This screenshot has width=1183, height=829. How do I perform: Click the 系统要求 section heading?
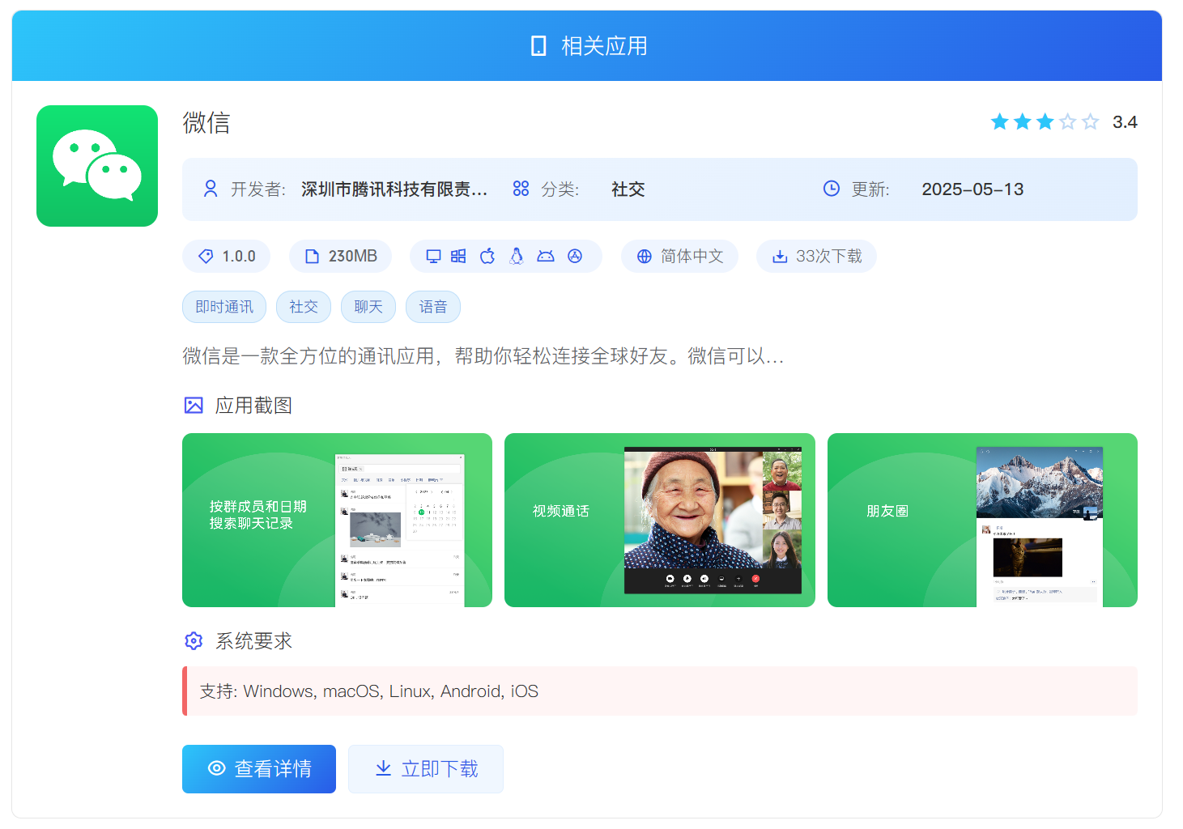pyautogui.click(x=253, y=641)
